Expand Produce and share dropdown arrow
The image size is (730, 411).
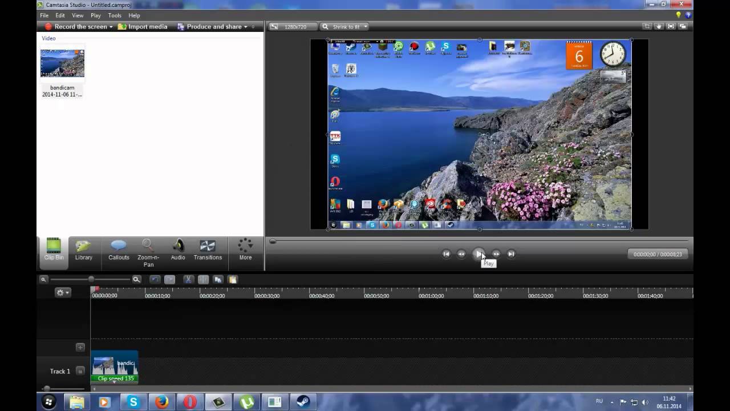click(246, 27)
